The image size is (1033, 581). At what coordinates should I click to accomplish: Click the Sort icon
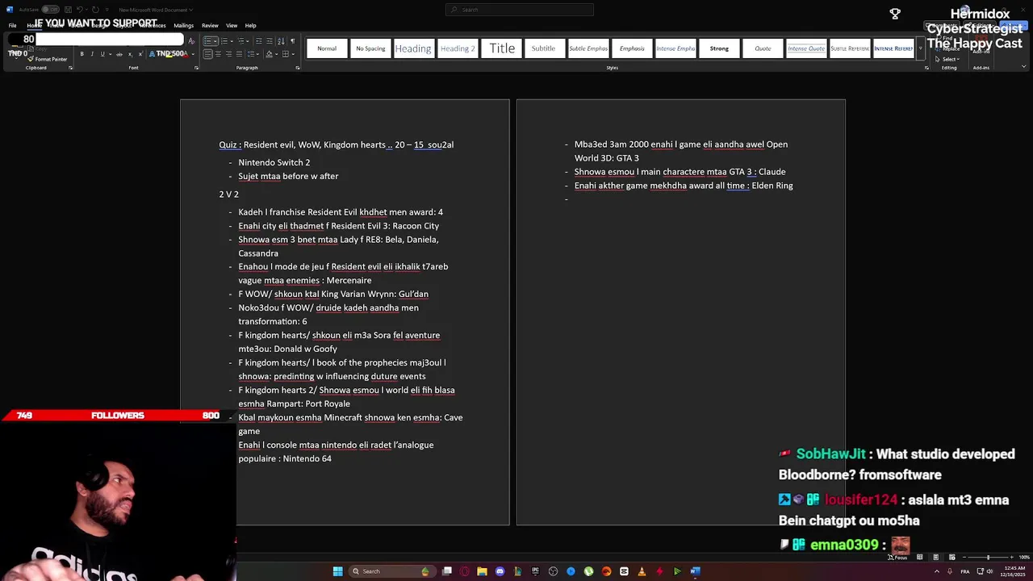[281, 41]
